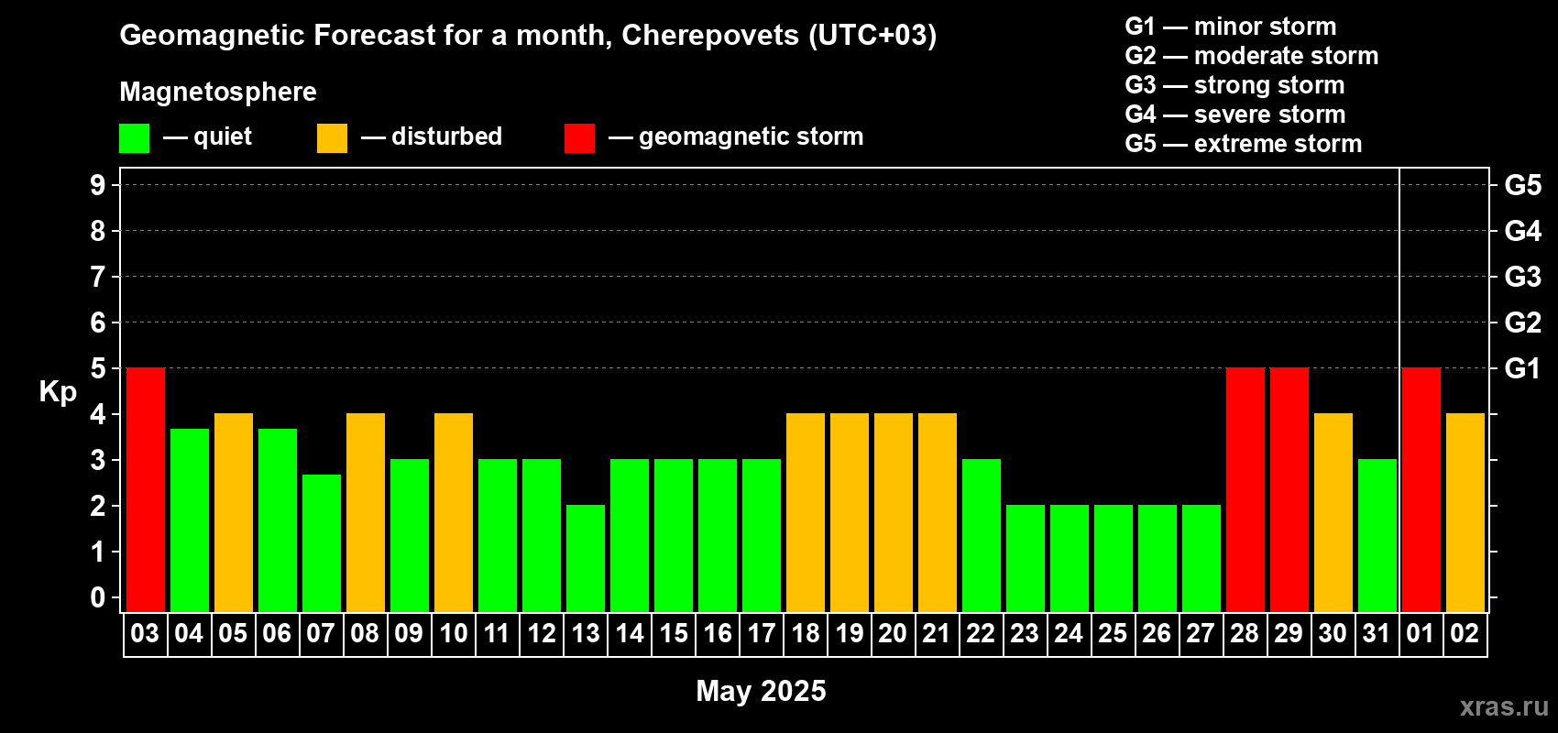Image resolution: width=1558 pixels, height=733 pixels.
Task: Select the red bar for day 28
Action: click(1245, 490)
